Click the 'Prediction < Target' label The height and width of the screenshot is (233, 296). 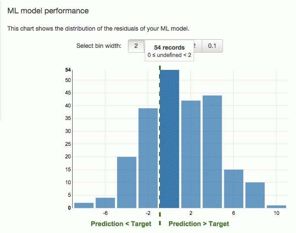pyautogui.click(x=121, y=224)
